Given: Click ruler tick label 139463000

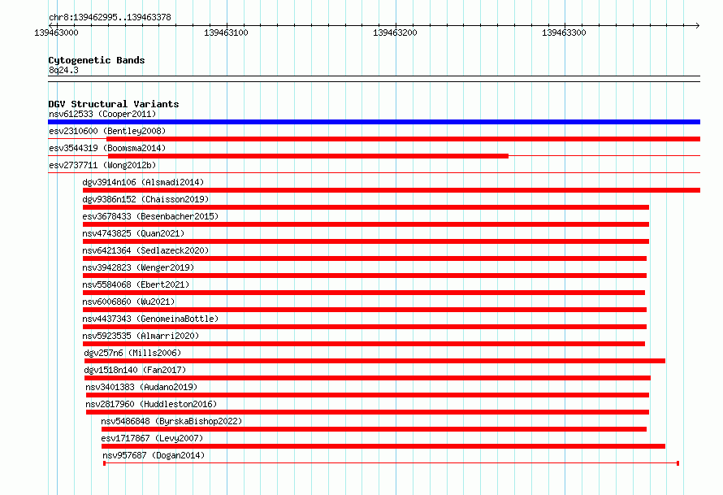Looking at the screenshot, I should (56, 33).
